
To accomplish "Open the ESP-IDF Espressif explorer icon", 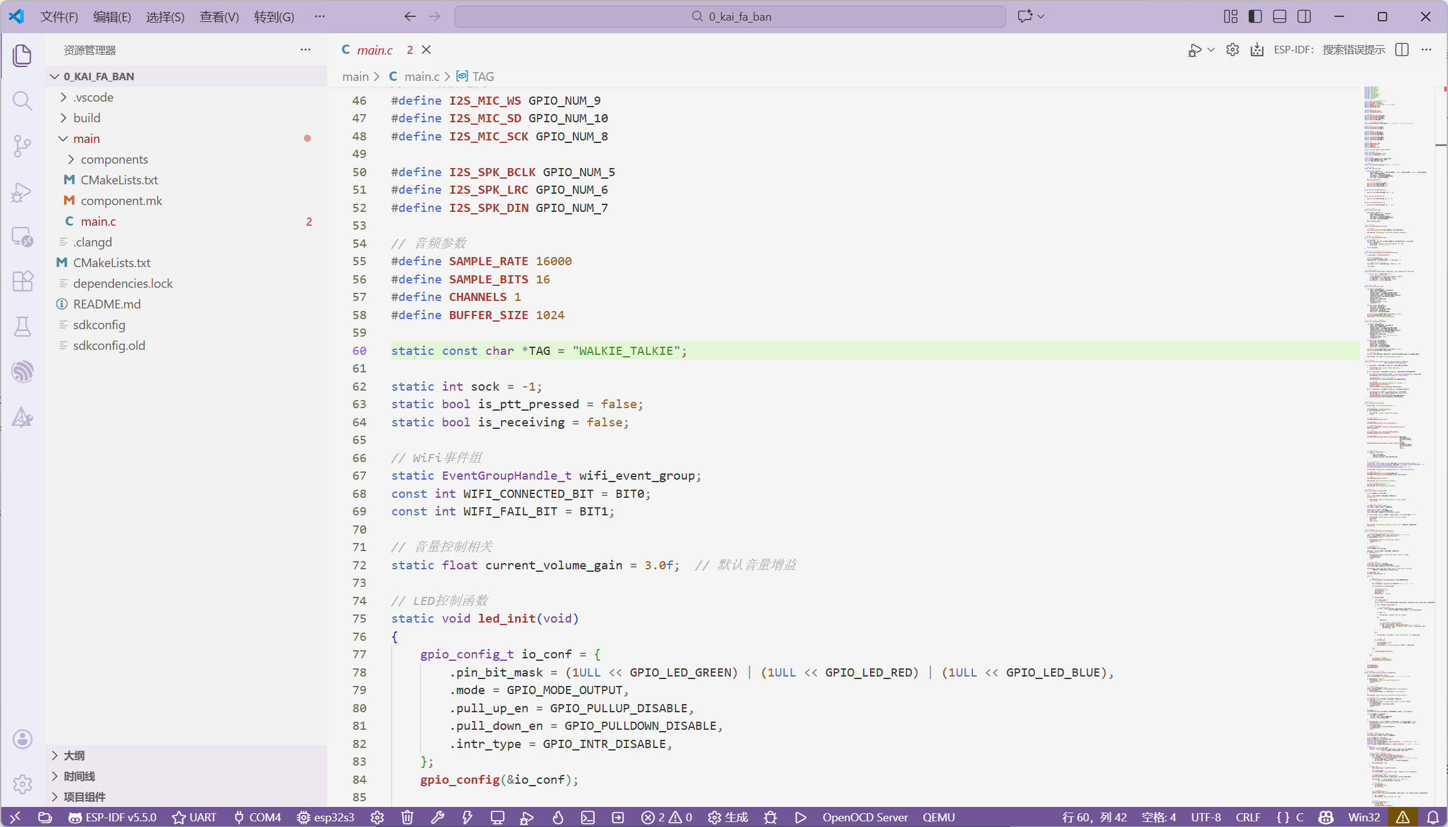I will coord(22,372).
